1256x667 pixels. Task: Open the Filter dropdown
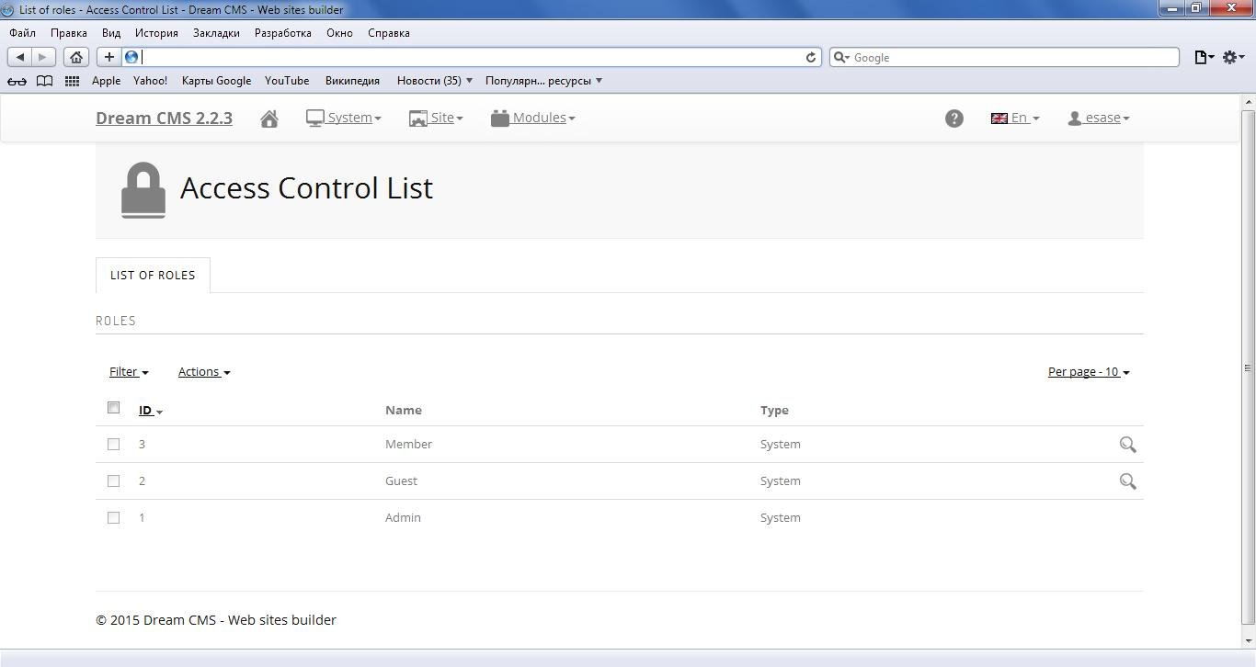pyautogui.click(x=128, y=371)
